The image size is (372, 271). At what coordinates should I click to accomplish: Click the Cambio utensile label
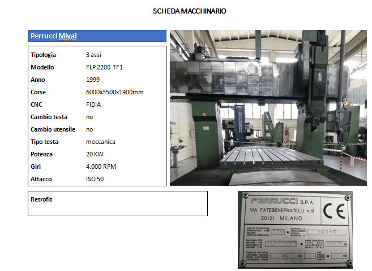(53, 129)
